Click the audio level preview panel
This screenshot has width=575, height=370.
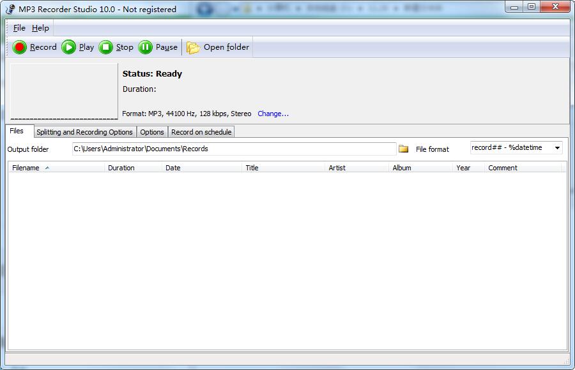(64, 91)
